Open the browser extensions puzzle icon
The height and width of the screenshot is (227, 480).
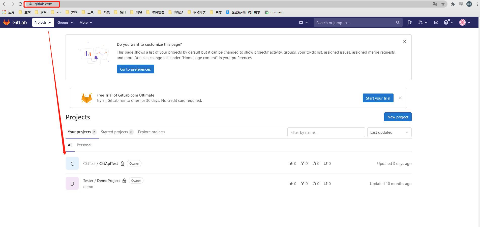(453, 4)
